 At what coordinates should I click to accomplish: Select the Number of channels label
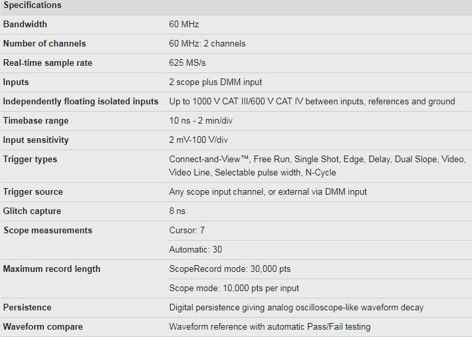45,44
